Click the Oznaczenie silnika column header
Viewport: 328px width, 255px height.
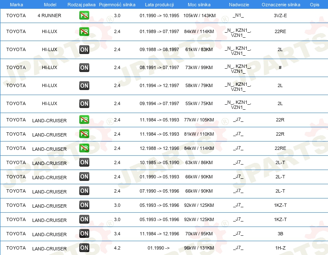[x=281, y=4]
